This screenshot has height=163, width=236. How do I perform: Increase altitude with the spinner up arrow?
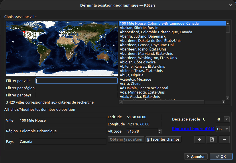tap(160, 130)
